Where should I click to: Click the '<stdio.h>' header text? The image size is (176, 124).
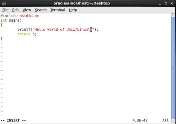[x=29, y=16]
